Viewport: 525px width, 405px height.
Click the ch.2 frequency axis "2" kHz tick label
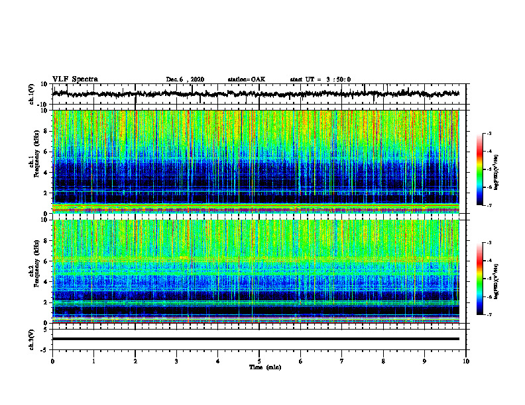point(46,302)
